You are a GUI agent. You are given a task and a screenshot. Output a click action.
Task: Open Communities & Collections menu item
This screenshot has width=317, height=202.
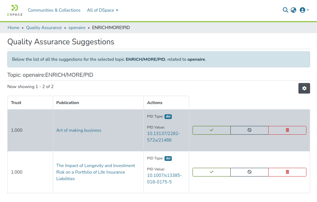click(54, 10)
